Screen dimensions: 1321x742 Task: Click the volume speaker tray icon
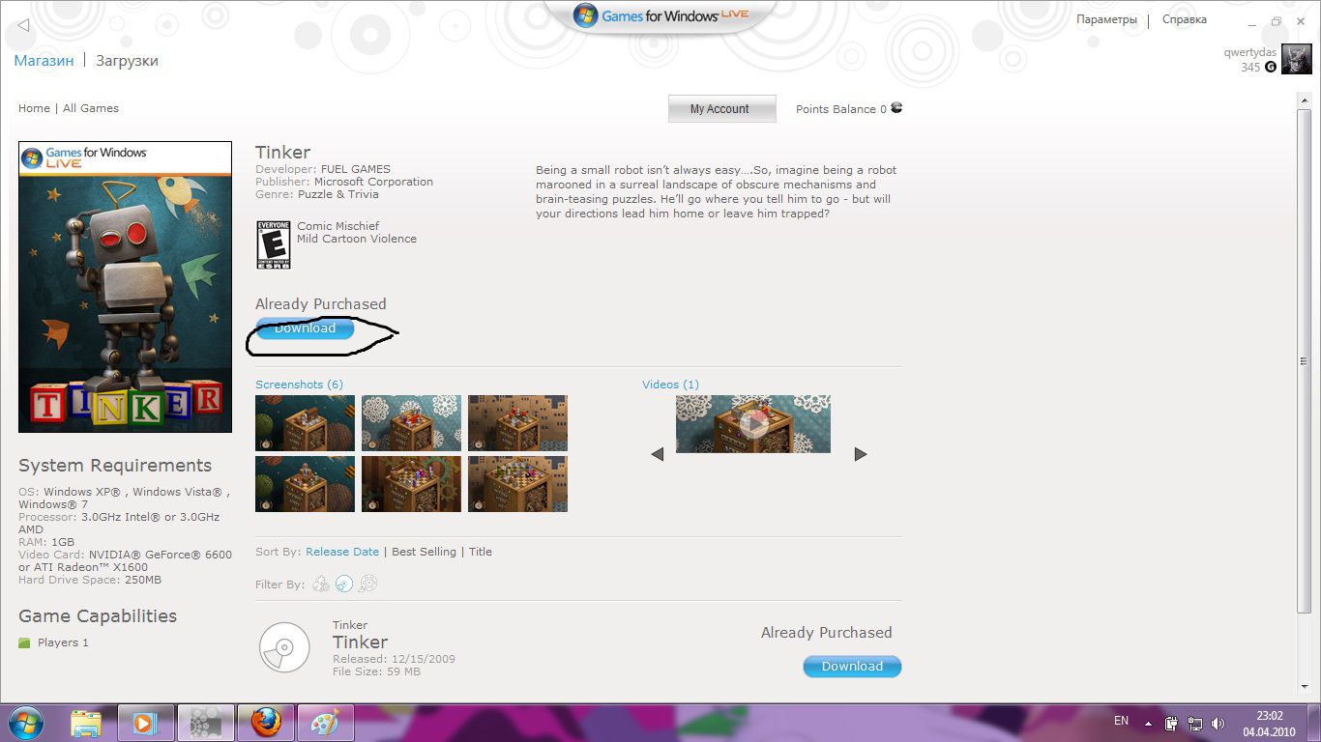[1218, 723]
